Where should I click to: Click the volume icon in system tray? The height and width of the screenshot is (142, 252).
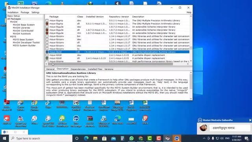point(222,138)
